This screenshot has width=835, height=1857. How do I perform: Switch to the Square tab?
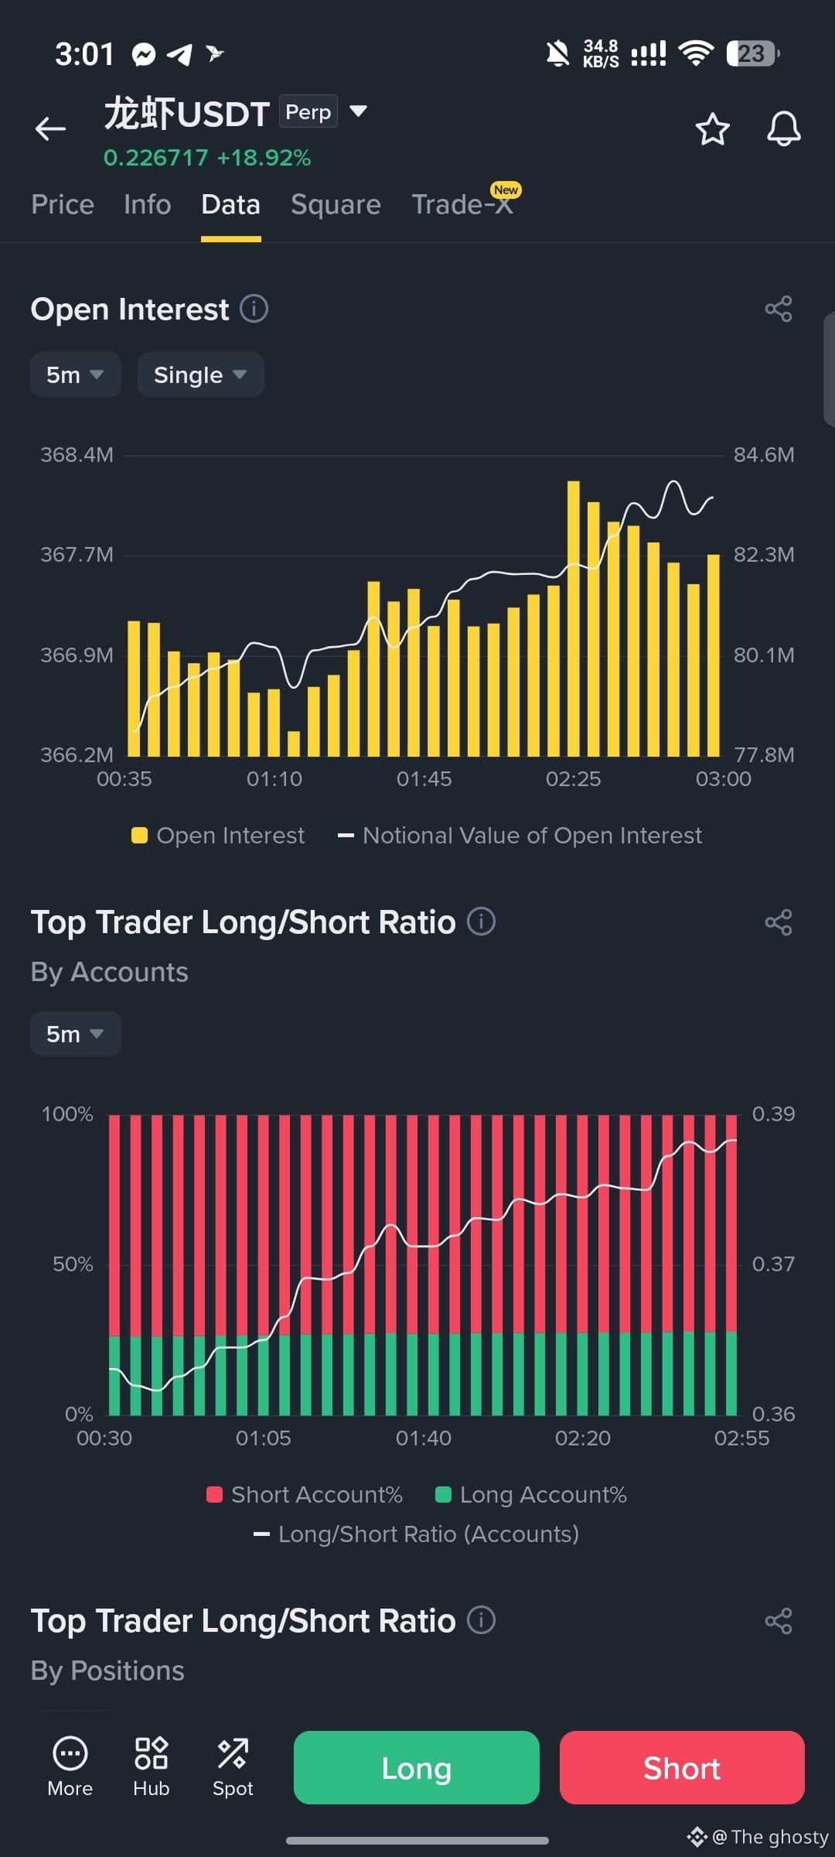[x=336, y=204]
